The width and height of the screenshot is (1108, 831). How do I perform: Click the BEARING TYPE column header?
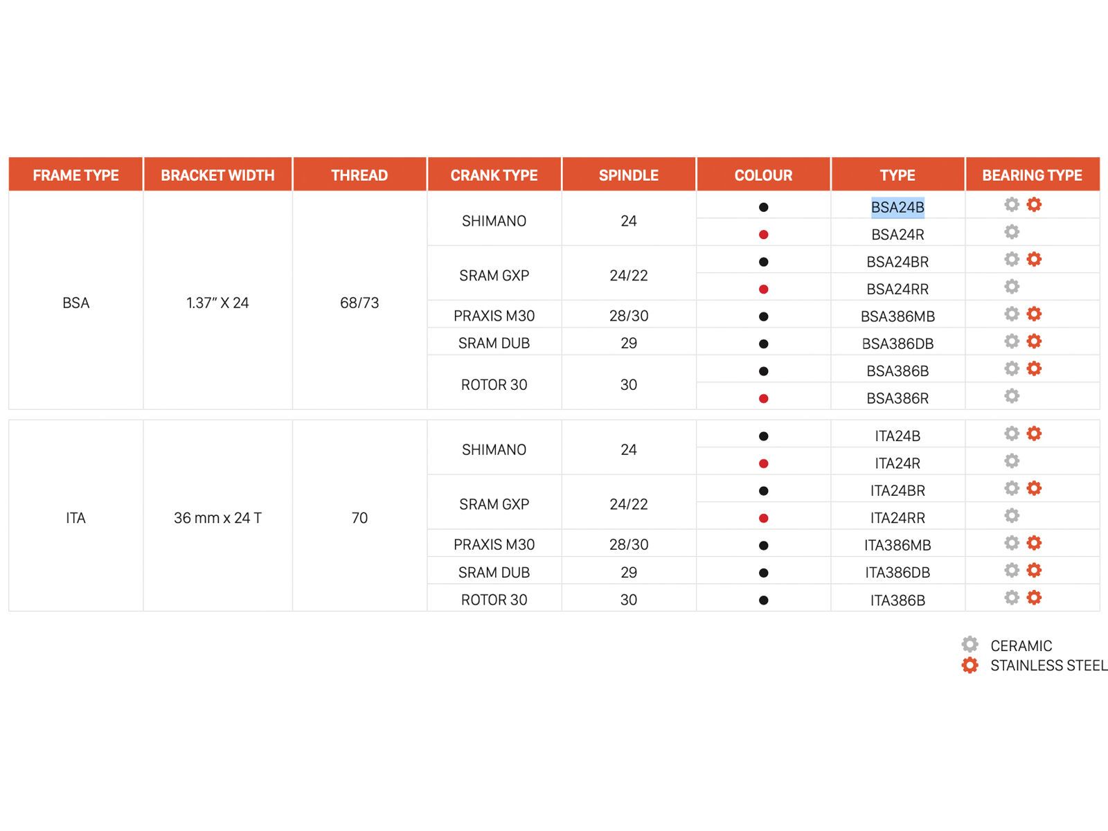click(x=1032, y=175)
